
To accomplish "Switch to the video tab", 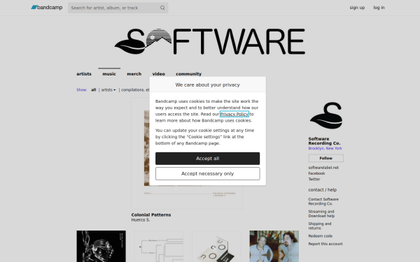I will pos(159,74).
